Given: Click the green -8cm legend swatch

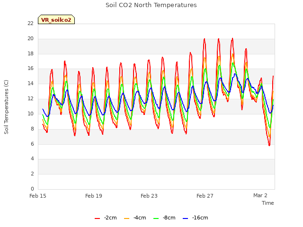Looking at the screenshot, I should [156, 218].
